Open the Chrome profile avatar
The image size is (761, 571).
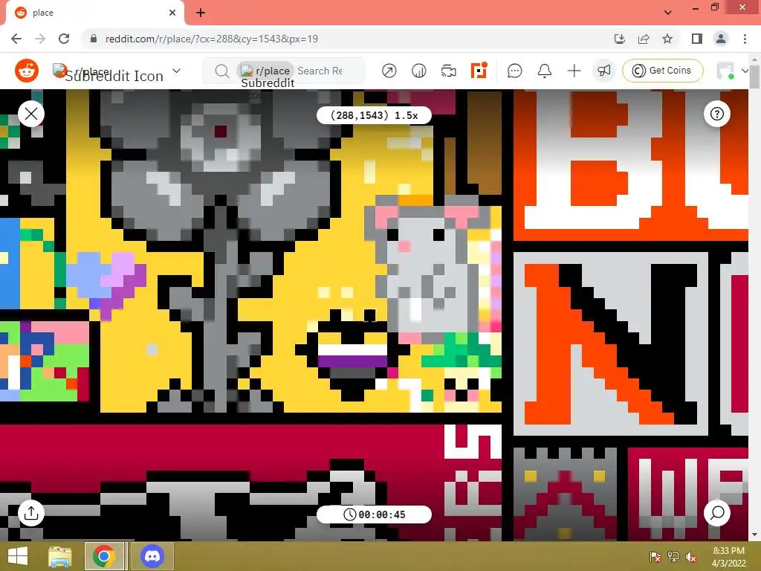point(721,39)
